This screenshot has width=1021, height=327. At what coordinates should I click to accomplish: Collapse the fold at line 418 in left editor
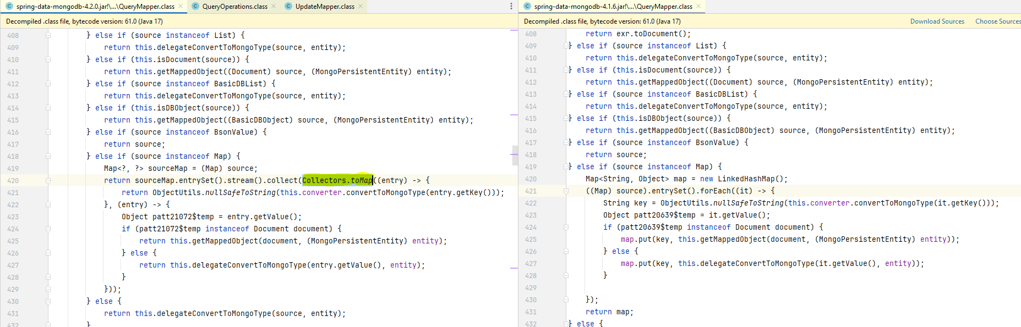[x=48, y=156]
